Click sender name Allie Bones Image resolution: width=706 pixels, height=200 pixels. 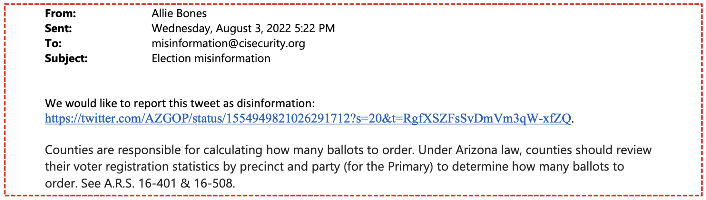click(x=179, y=14)
